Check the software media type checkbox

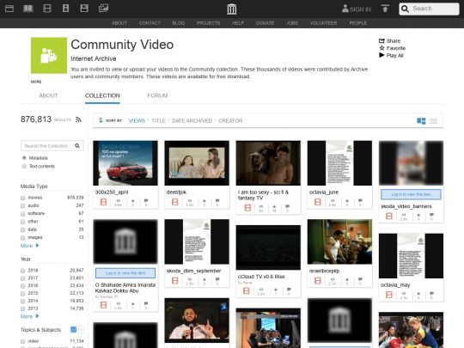tap(23, 214)
